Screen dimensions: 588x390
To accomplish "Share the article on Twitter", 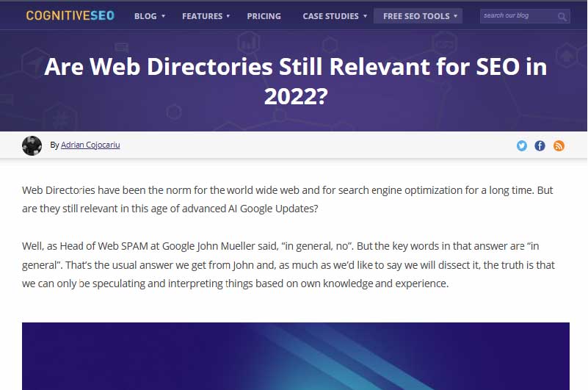I will tap(522, 145).
